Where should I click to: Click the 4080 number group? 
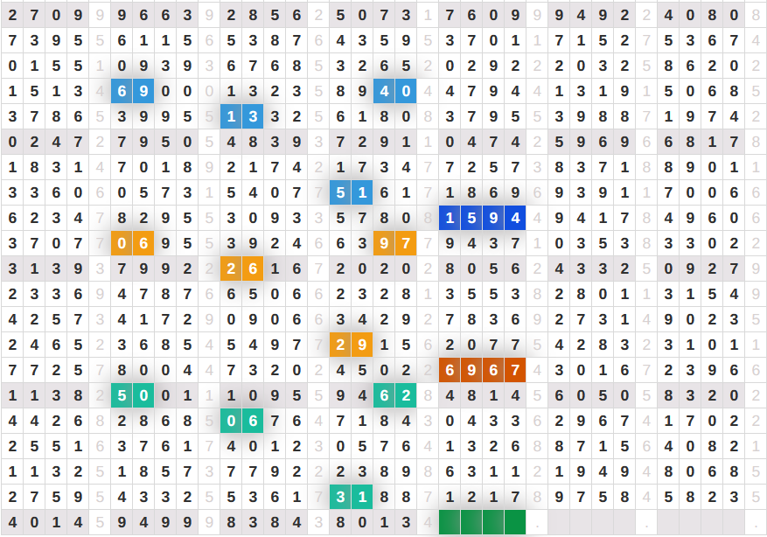click(x=701, y=15)
